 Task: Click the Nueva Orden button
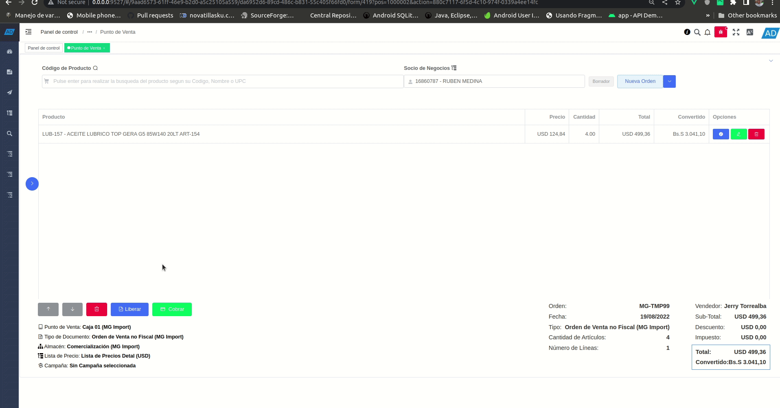click(640, 81)
